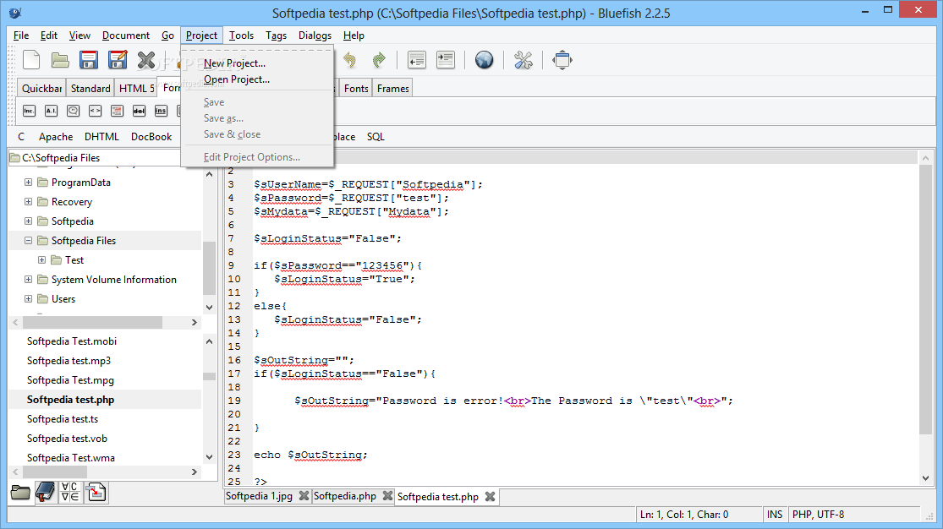Click the Apache custom menu button
This screenshot has width=943, height=529.
point(56,136)
